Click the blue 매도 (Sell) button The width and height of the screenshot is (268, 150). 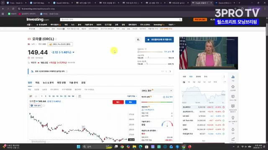[131, 102]
